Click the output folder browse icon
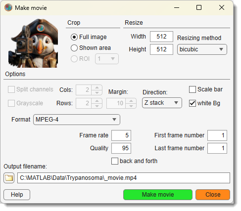Screen dimensions: 241x211 pos(9,178)
